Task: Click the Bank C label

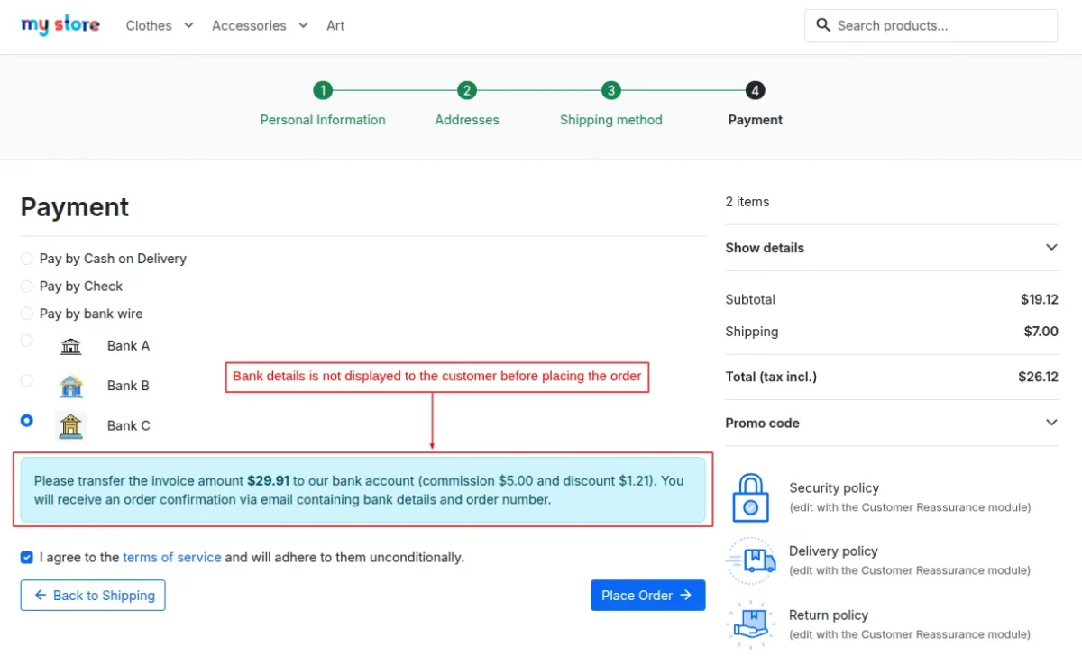Action: [x=129, y=425]
